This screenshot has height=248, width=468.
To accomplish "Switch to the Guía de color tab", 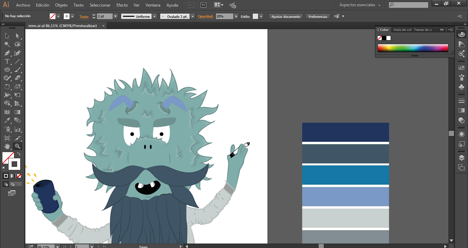I will [x=402, y=30].
